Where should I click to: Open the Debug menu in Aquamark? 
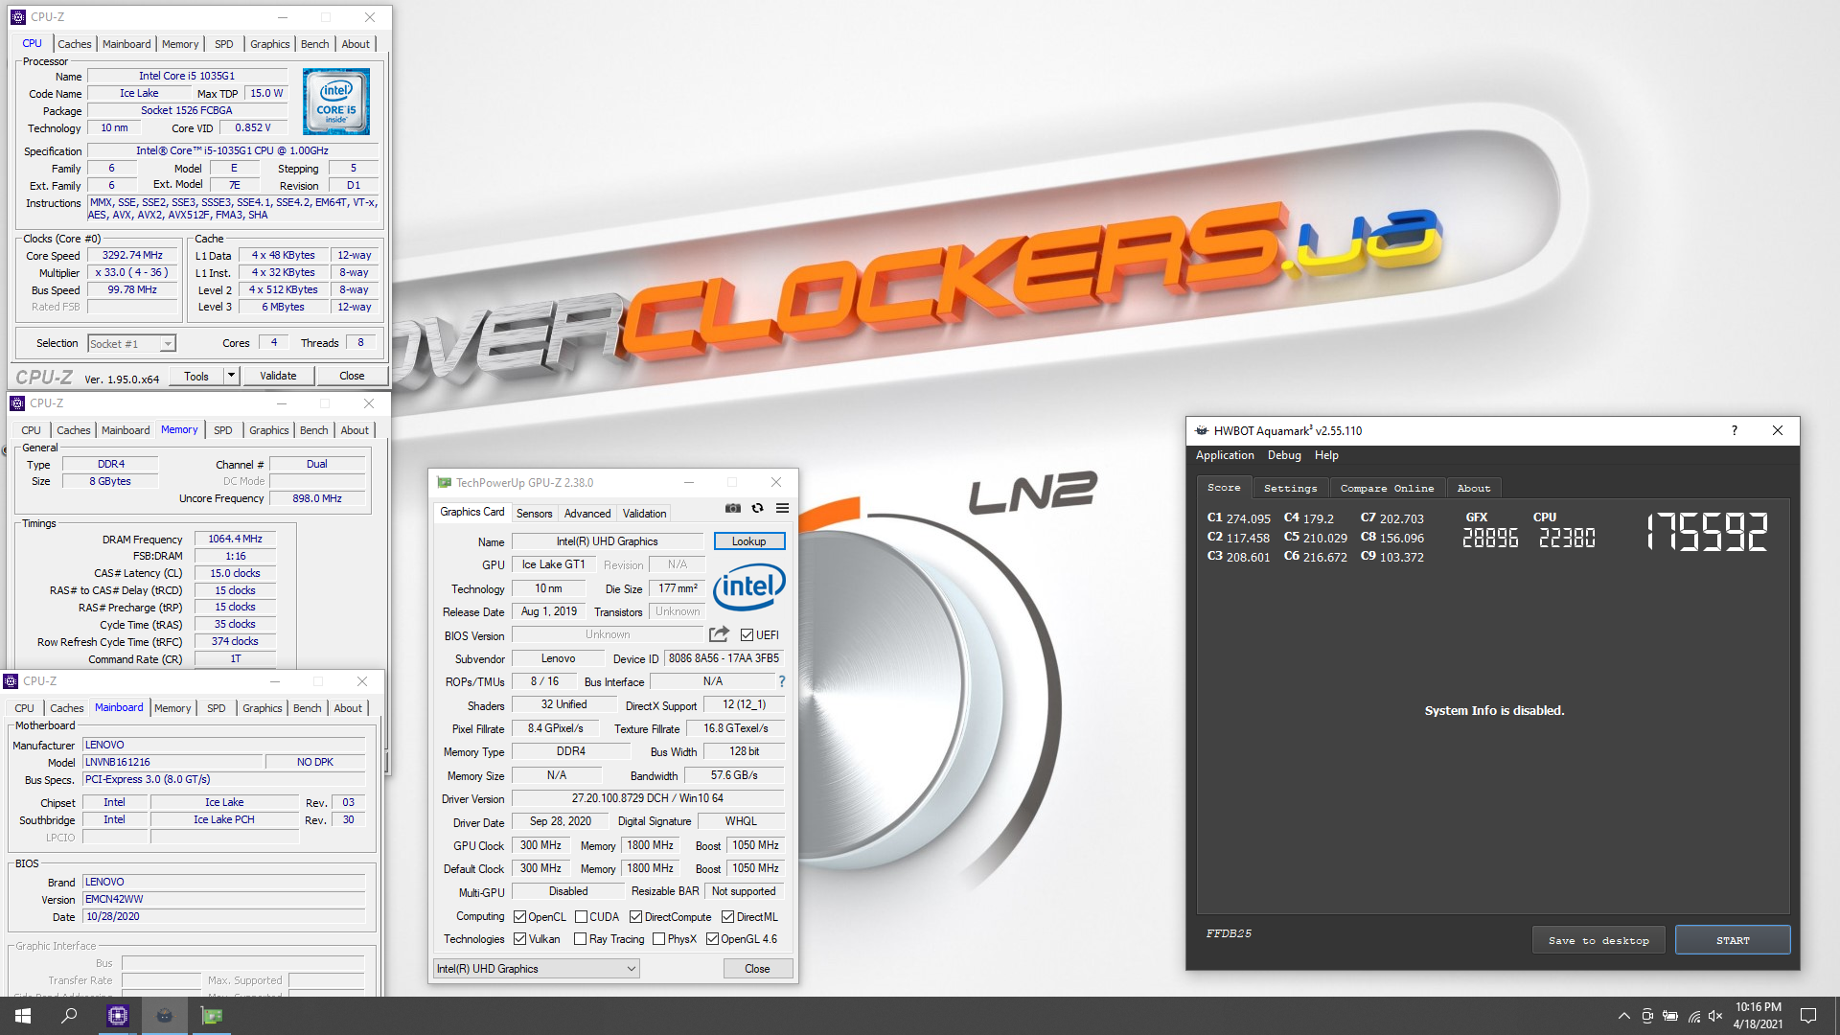point(1284,455)
